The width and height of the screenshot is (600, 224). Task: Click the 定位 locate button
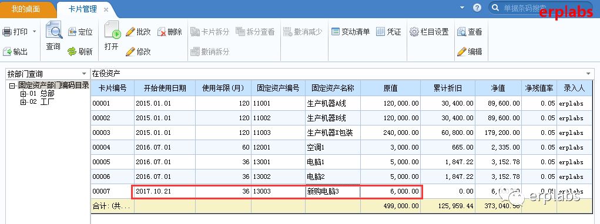(x=81, y=32)
